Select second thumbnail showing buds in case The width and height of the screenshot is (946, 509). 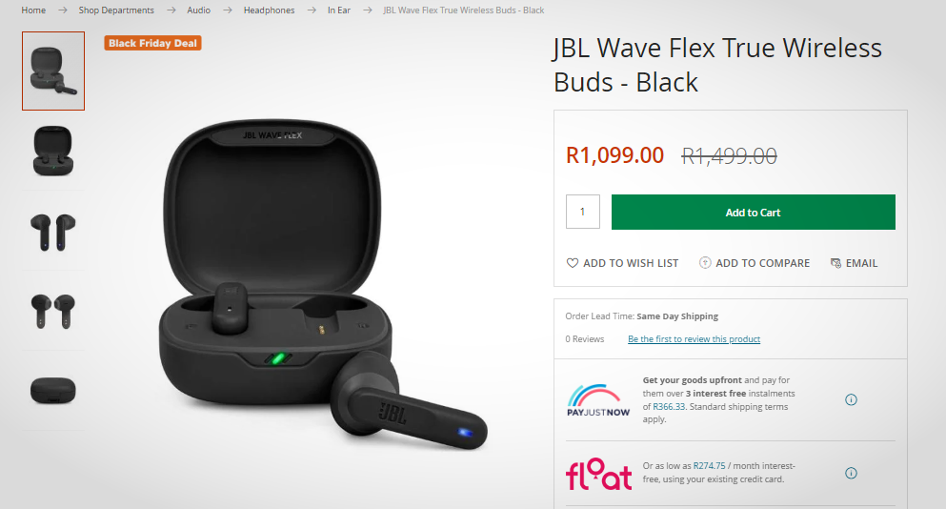click(53, 151)
